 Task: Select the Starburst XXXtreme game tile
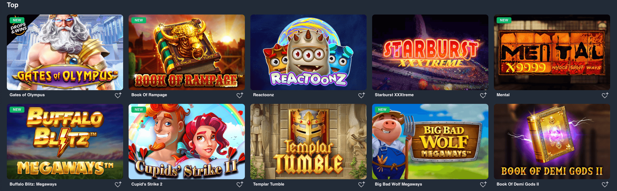click(430, 52)
